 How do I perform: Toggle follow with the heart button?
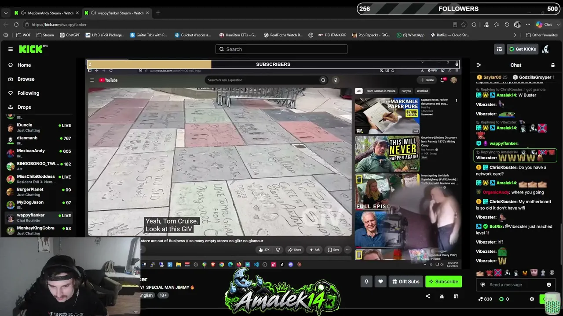tap(380, 281)
